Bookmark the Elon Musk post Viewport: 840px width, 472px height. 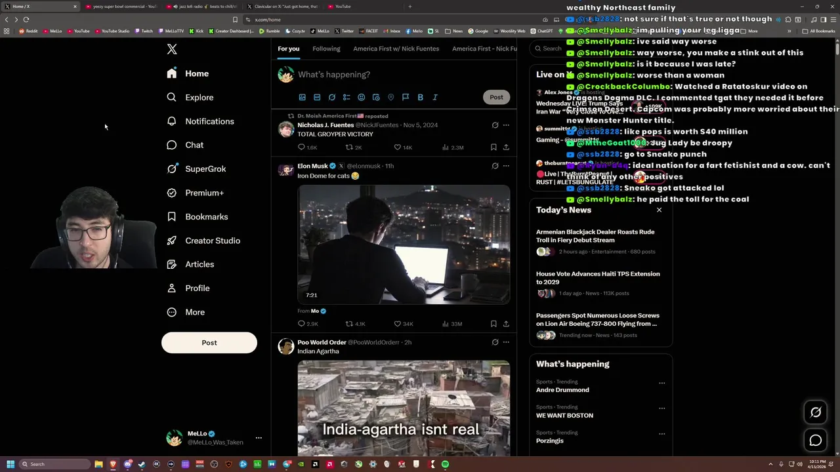(493, 324)
